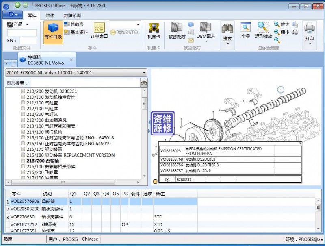Viewport: 325px width, 246px height.
Task: Click the copy image icon beside 放大
Action: click(x=295, y=24)
